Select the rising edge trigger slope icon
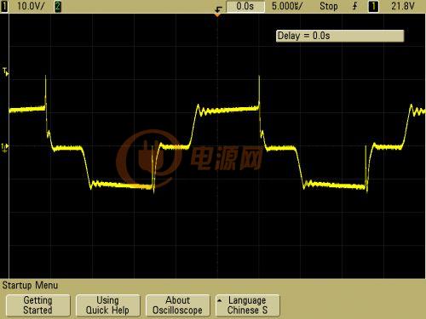 (355, 6)
